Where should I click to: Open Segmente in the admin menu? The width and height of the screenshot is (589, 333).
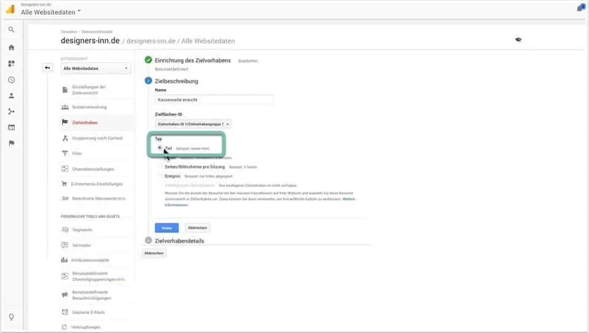[82, 230]
